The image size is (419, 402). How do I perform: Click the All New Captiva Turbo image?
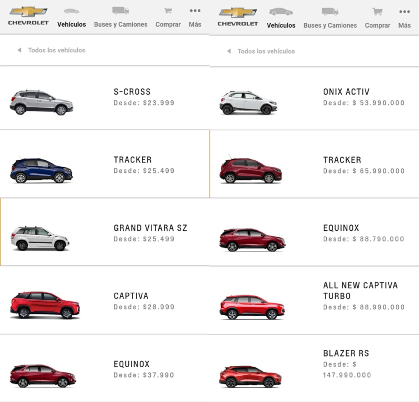[x=252, y=307]
